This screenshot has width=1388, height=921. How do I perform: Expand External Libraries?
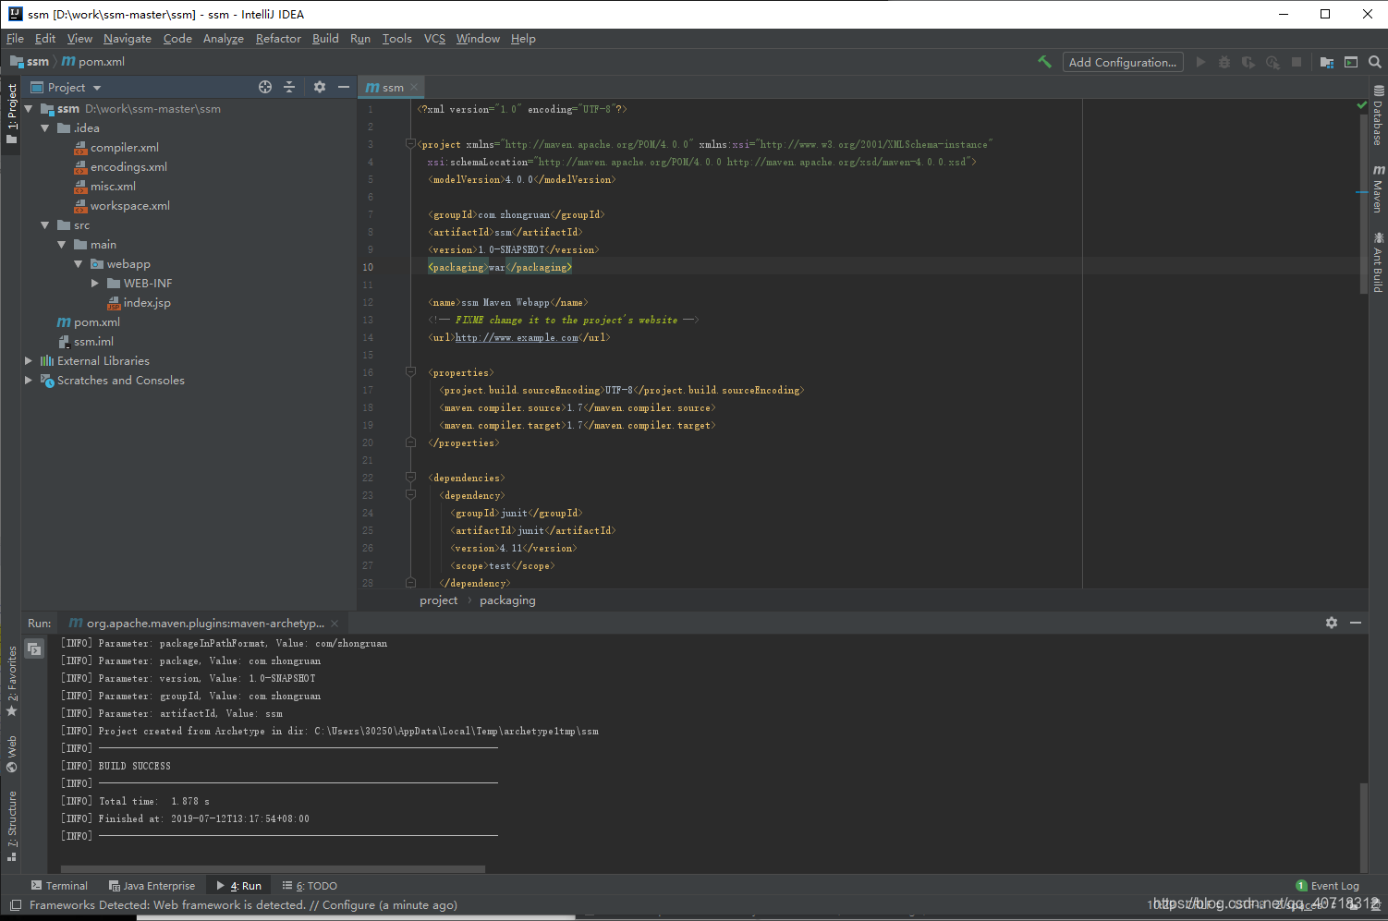click(x=29, y=361)
